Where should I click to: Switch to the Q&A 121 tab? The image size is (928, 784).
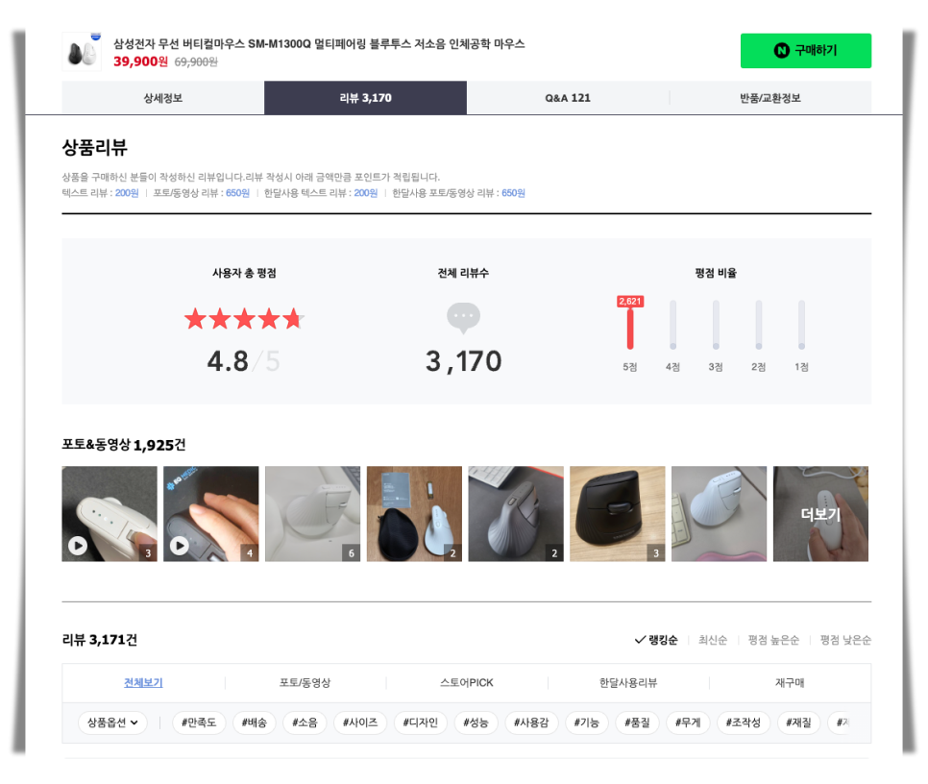point(568,98)
